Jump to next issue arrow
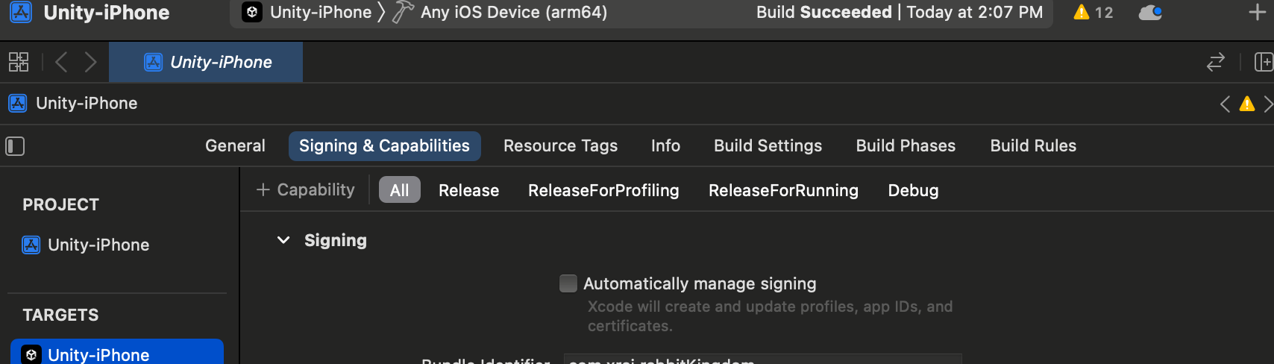 [x=1267, y=104]
